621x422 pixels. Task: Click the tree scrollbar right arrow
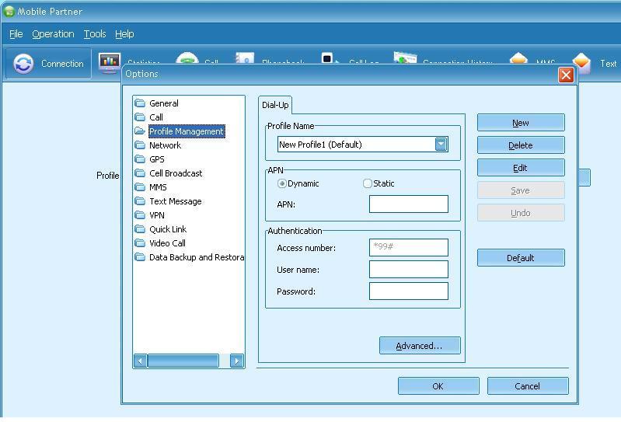pyautogui.click(x=237, y=361)
